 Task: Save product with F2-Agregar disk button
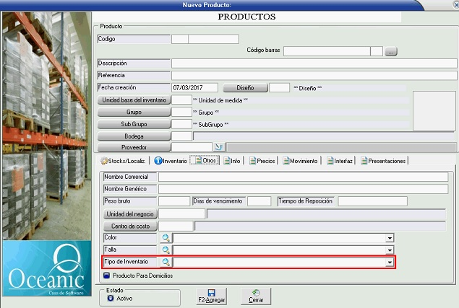coord(210,296)
